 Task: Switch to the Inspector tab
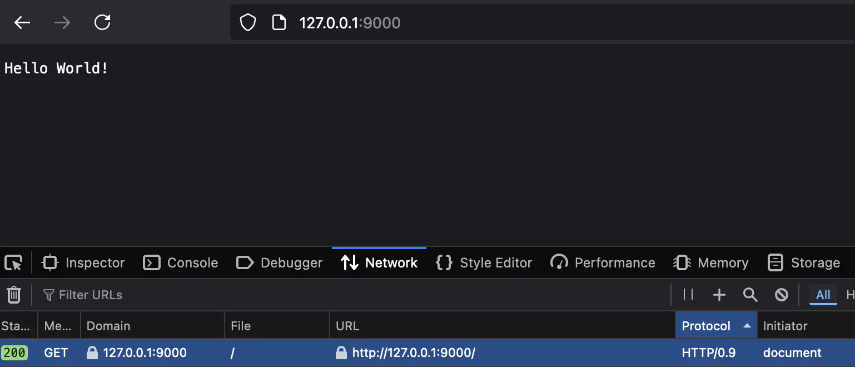[84, 262]
